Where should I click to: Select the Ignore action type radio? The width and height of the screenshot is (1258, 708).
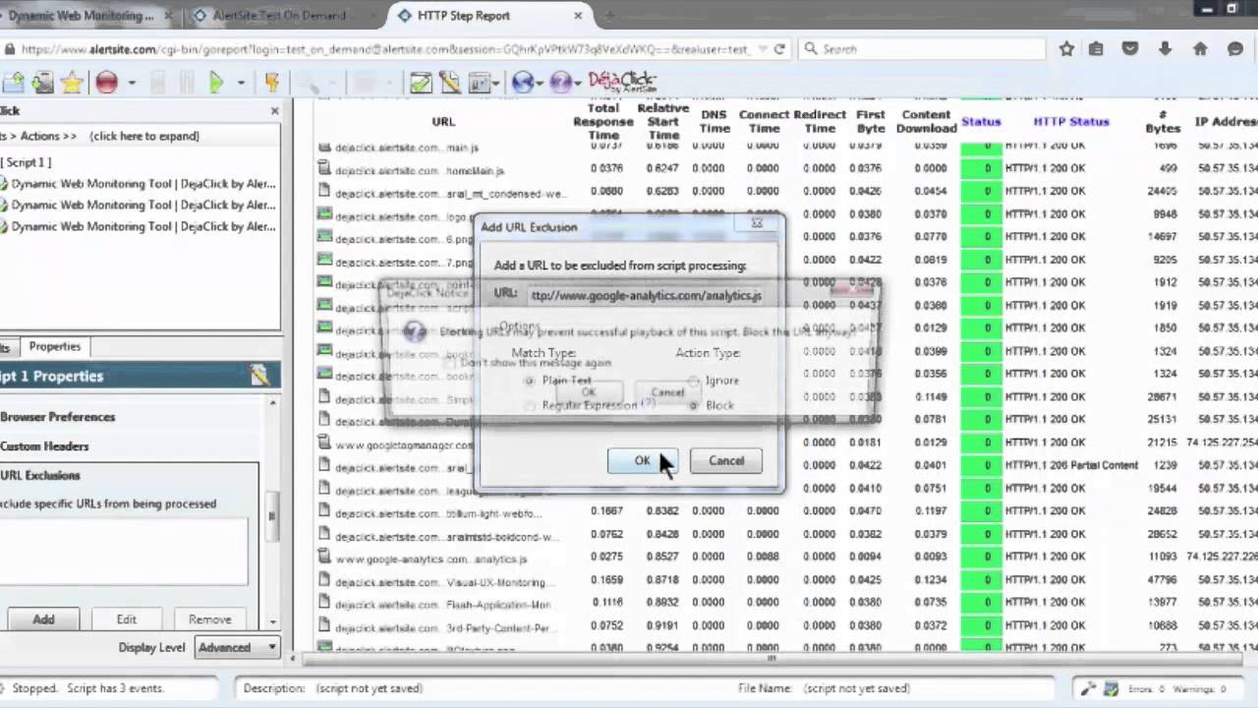point(693,381)
